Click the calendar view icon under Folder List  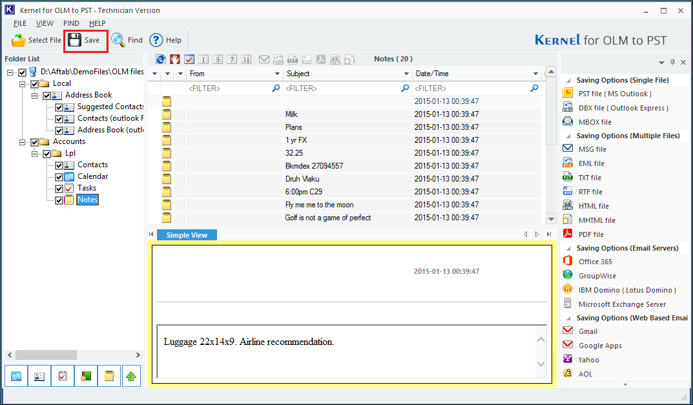click(16, 377)
